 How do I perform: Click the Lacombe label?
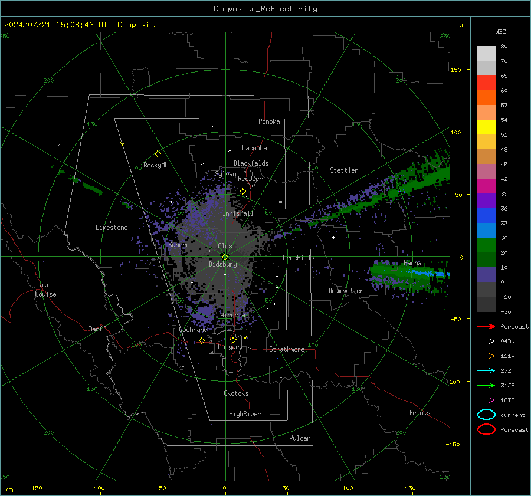pos(254,148)
